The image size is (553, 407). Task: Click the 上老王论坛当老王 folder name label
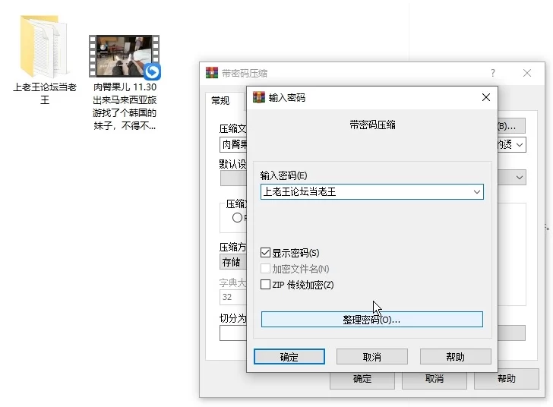tap(44, 93)
